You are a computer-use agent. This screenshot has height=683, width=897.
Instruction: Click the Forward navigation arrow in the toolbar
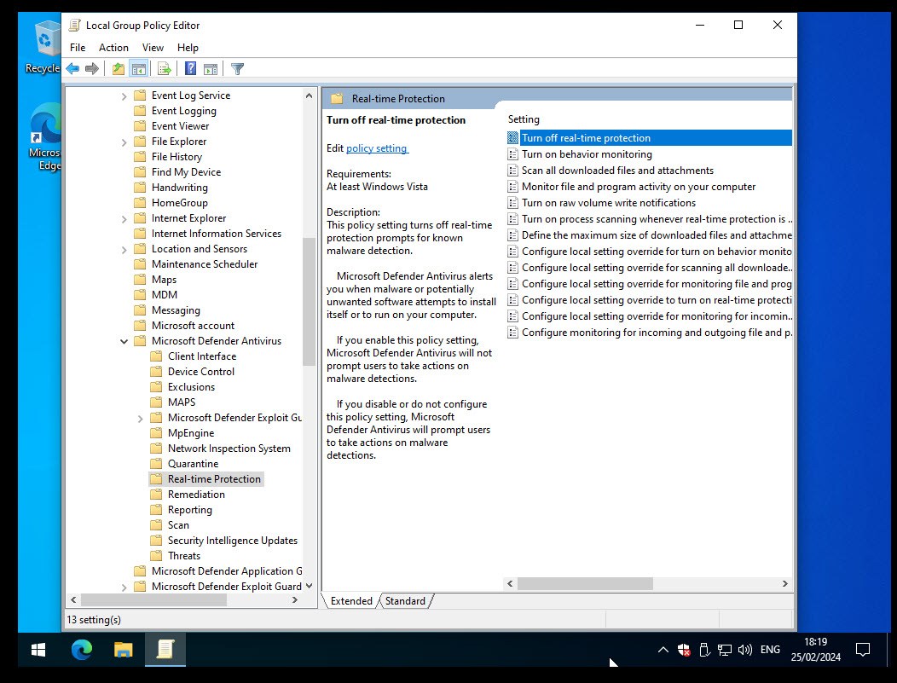[92, 68]
